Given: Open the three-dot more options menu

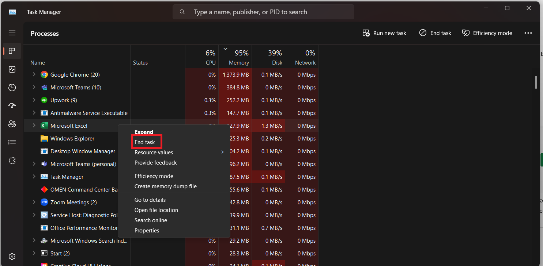Looking at the screenshot, I should coord(528,33).
